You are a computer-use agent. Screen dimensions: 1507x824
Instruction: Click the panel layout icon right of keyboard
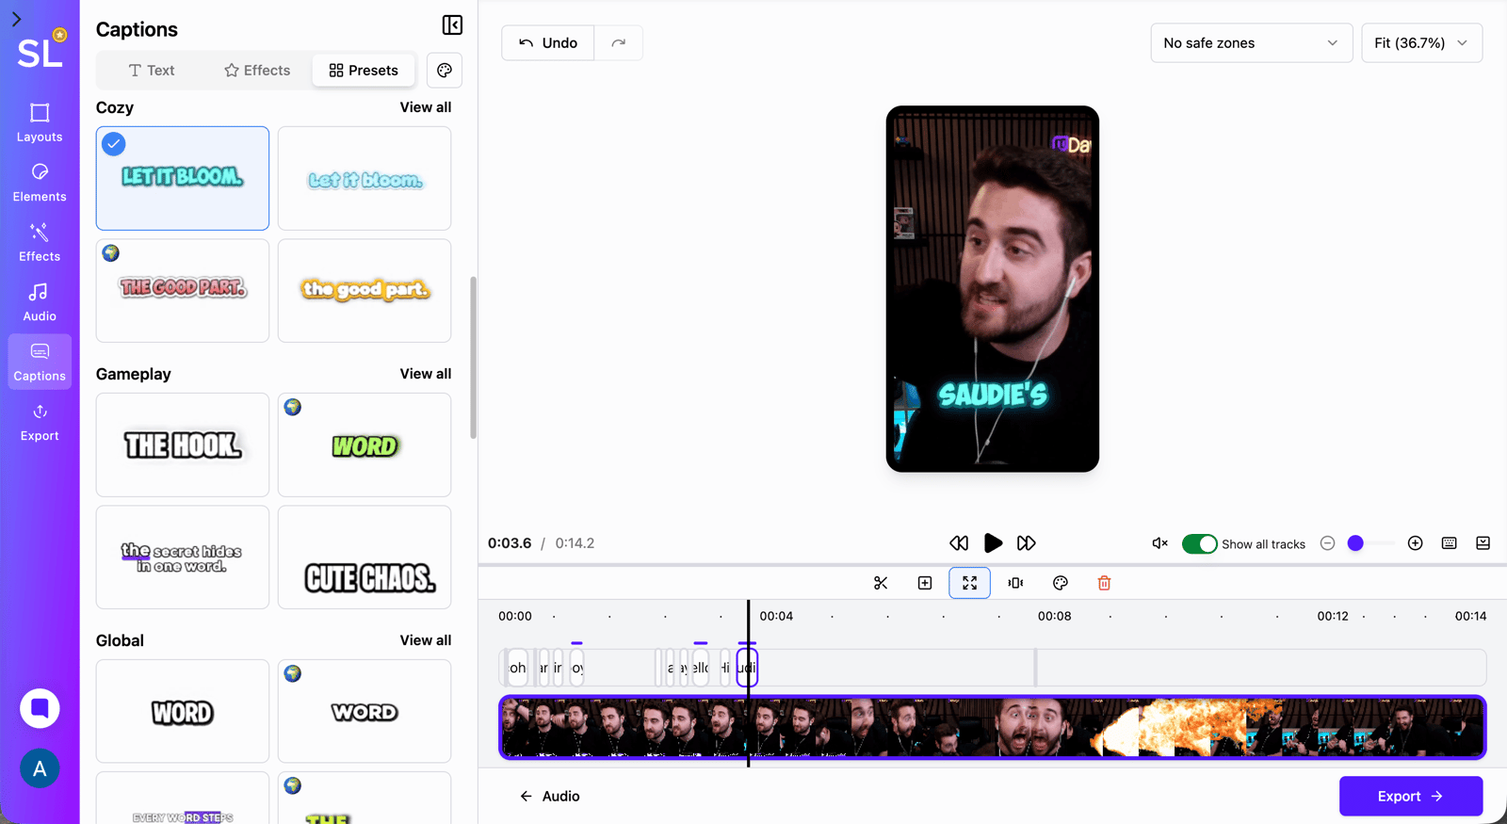click(x=1483, y=543)
